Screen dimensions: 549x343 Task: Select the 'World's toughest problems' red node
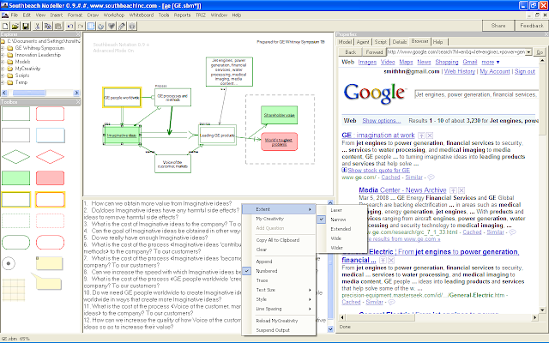279,141
